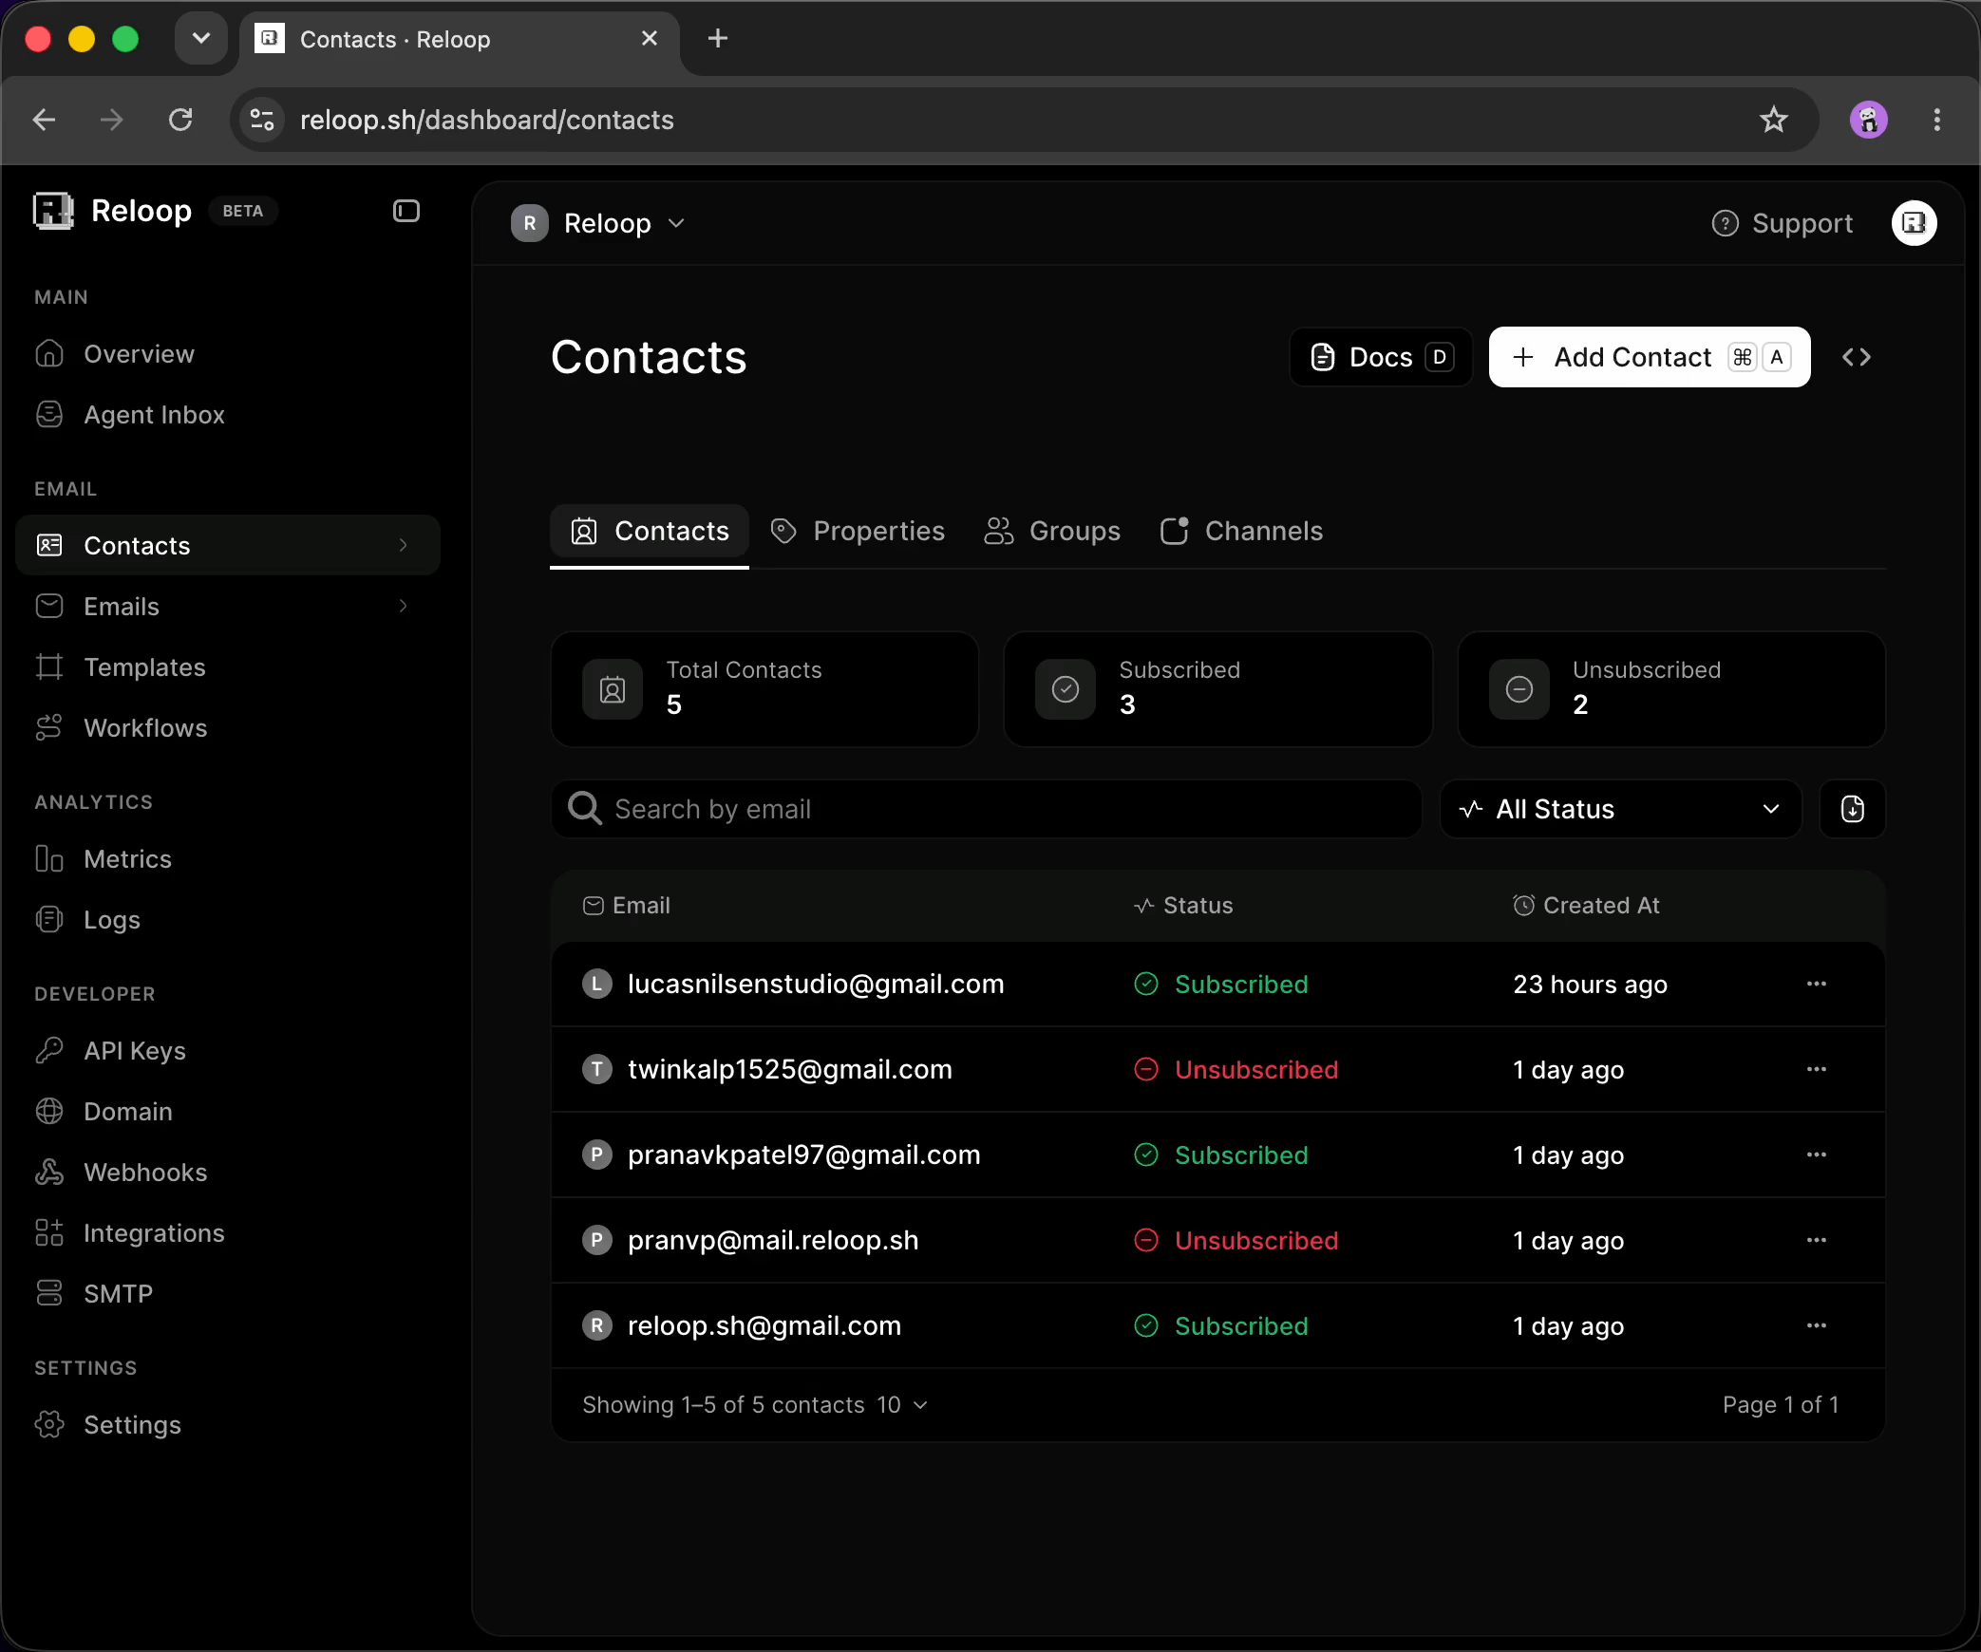Click the Unsubscribed stats card
The height and width of the screenshot is (1652, 1981).
(1671, 689)
